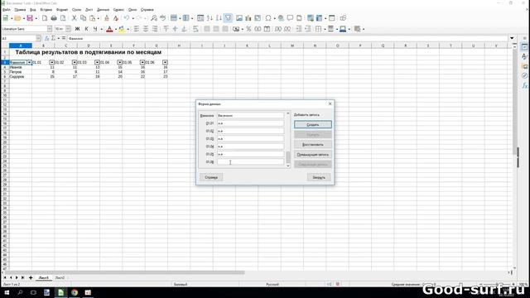Switch to the Лист2 sheet tab
Screen dimensions: 530x298
point(60,278)
